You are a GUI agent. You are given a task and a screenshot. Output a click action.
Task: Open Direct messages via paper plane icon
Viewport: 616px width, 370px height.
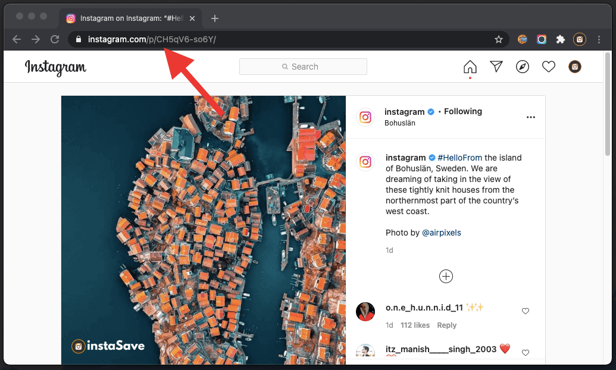(x=496, y=66)
